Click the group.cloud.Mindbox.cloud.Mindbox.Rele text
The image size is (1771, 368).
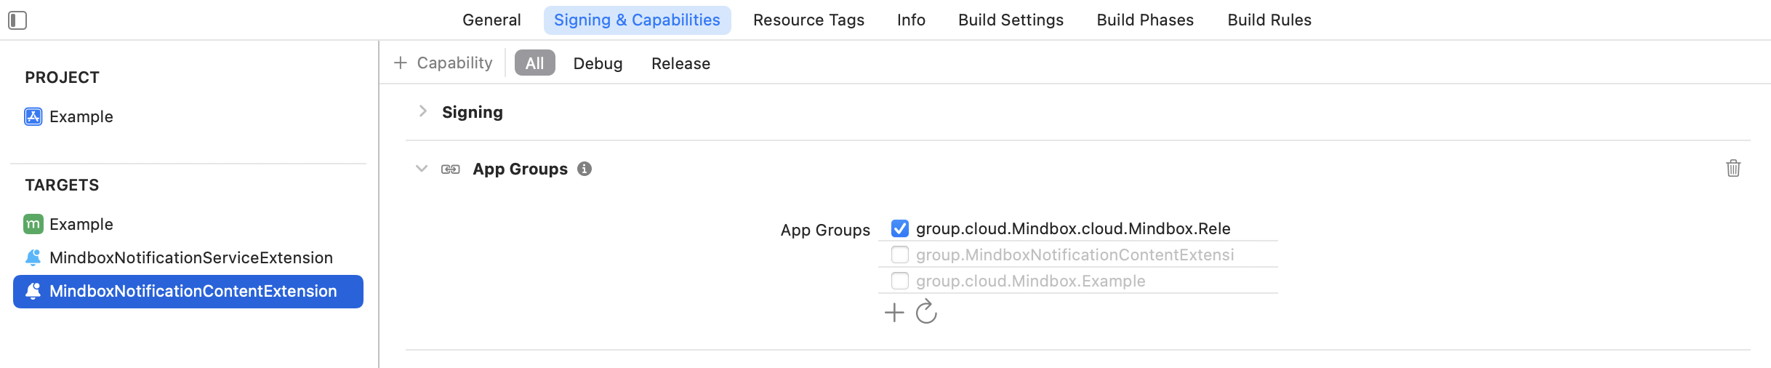1073,228
